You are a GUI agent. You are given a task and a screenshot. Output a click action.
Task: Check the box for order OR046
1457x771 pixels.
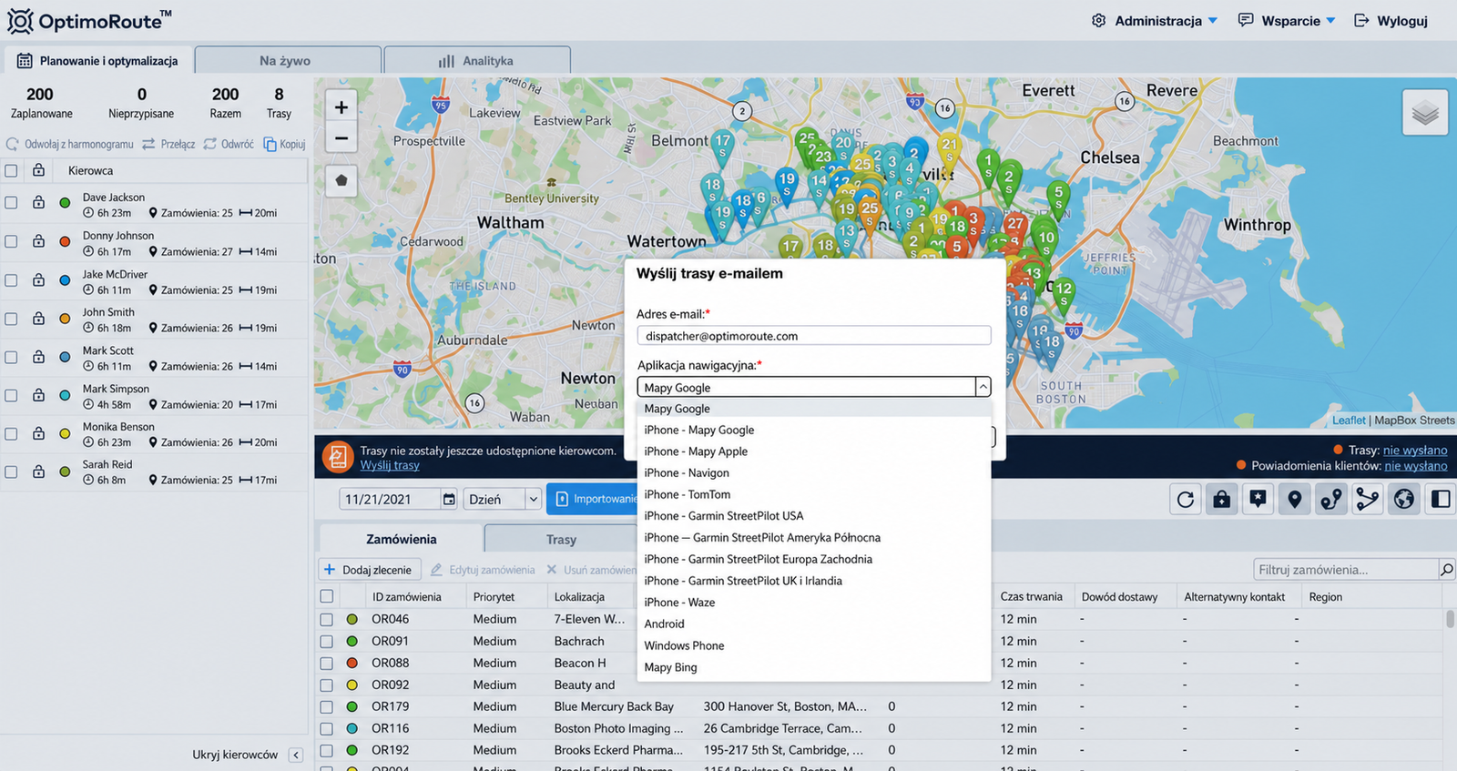pyautogui.click(x=327, y=619)
